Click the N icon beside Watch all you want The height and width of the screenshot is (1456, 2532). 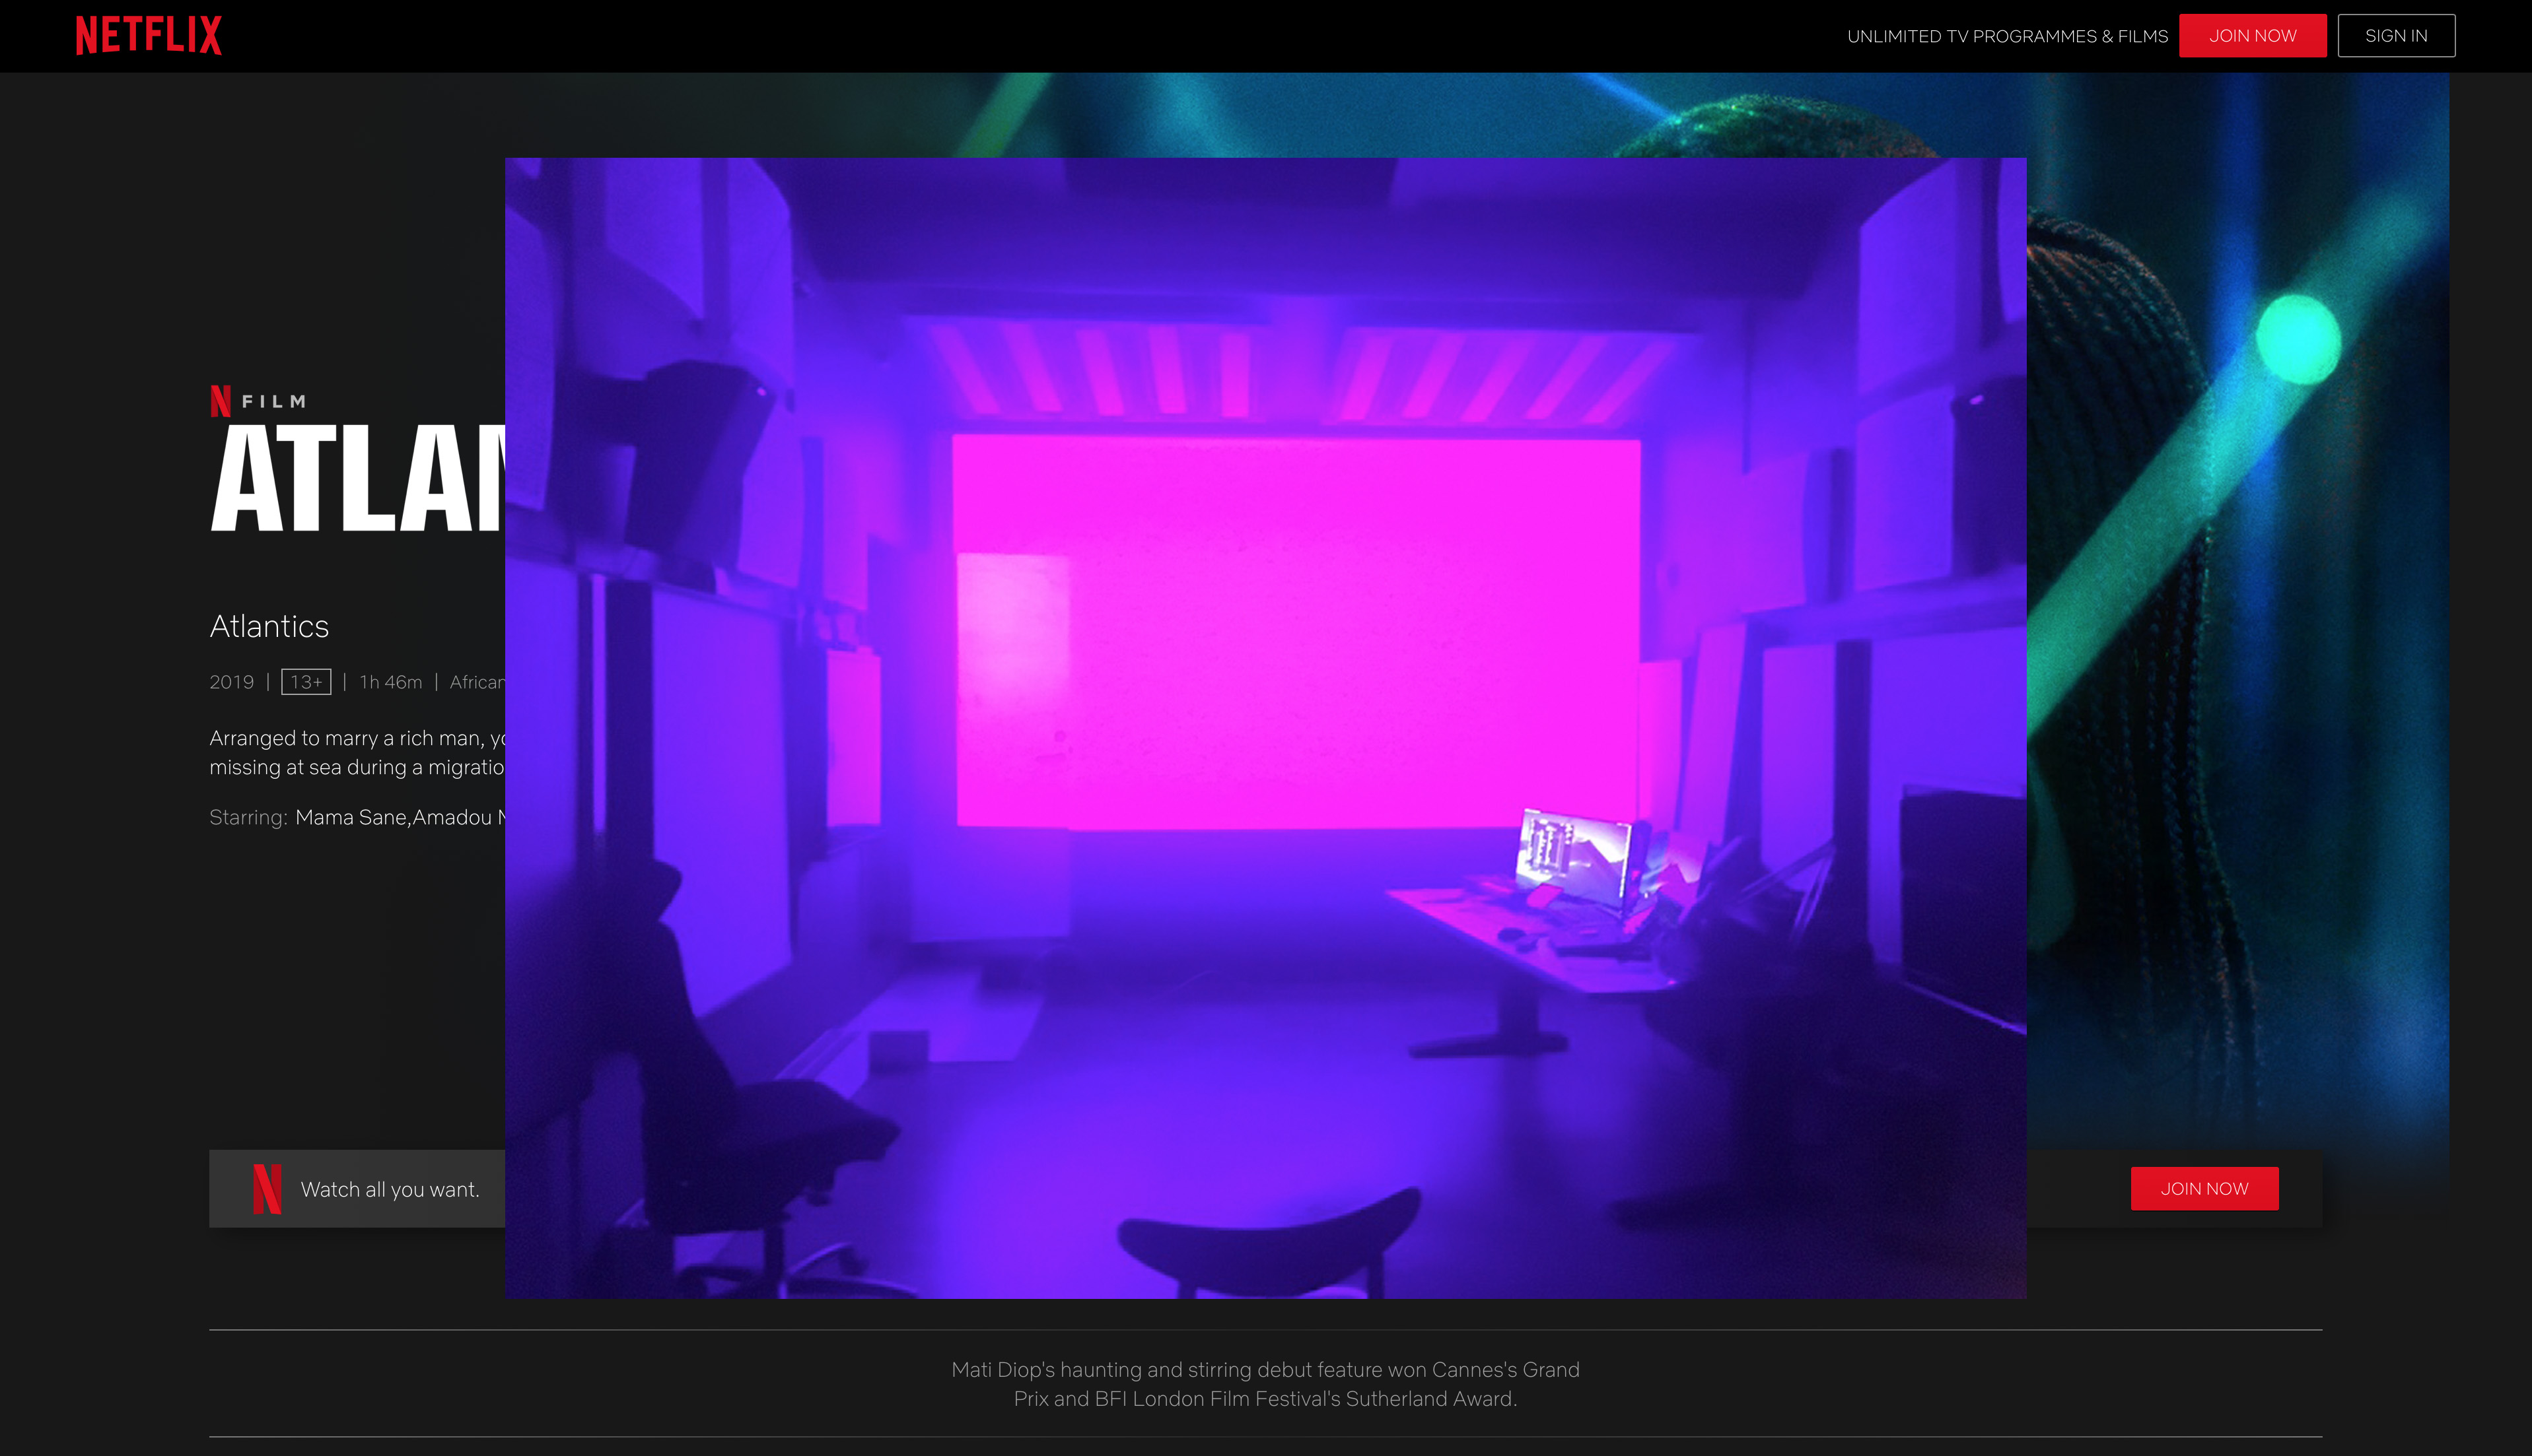tap(267, 1189)
